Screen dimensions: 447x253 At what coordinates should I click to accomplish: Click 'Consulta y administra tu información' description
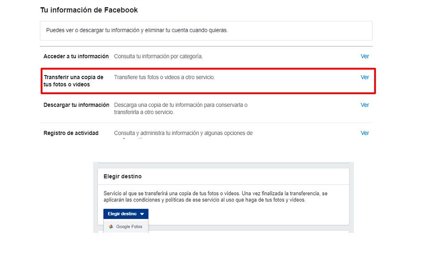coord(183,133)
